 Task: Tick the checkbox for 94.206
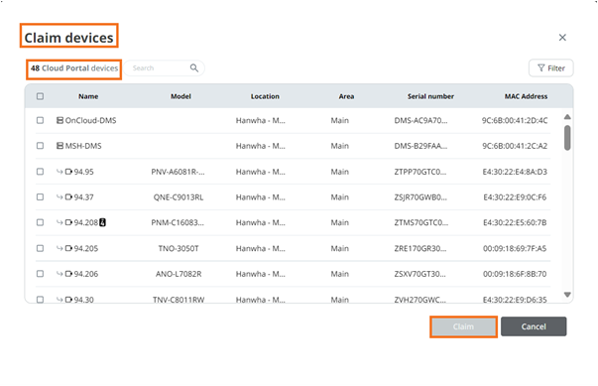coord(40,274)
